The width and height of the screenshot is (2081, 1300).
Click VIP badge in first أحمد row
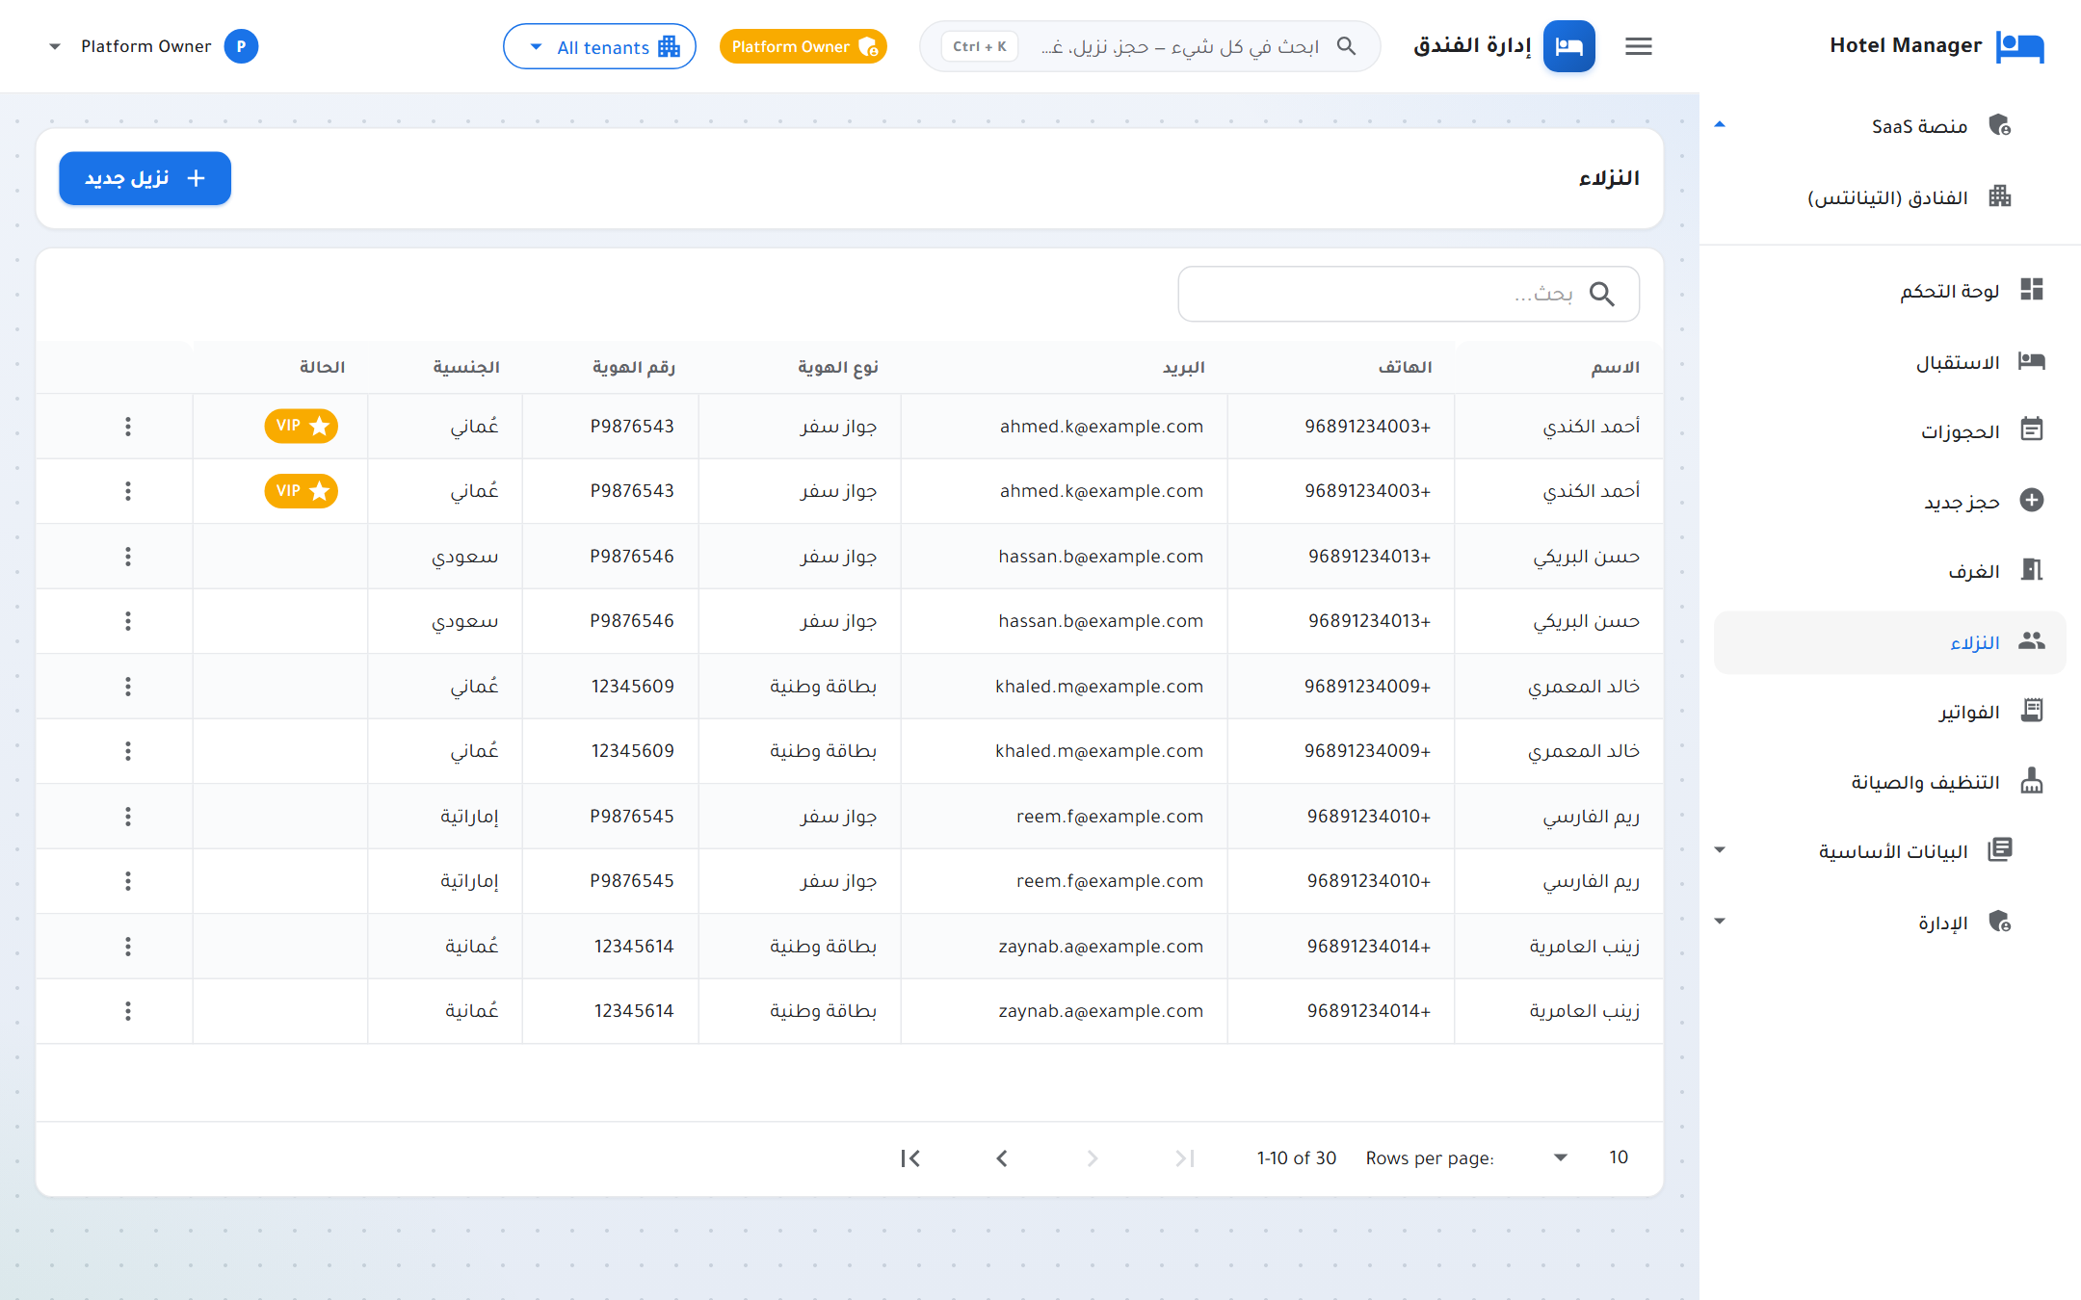tap(302, 426)
